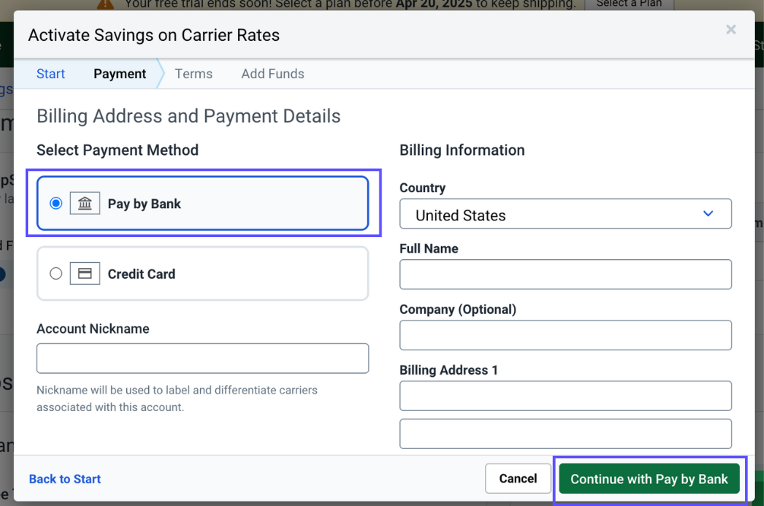Click the Account Nickname input field
This screenshot has width=764, height=506.
(202, 358)
